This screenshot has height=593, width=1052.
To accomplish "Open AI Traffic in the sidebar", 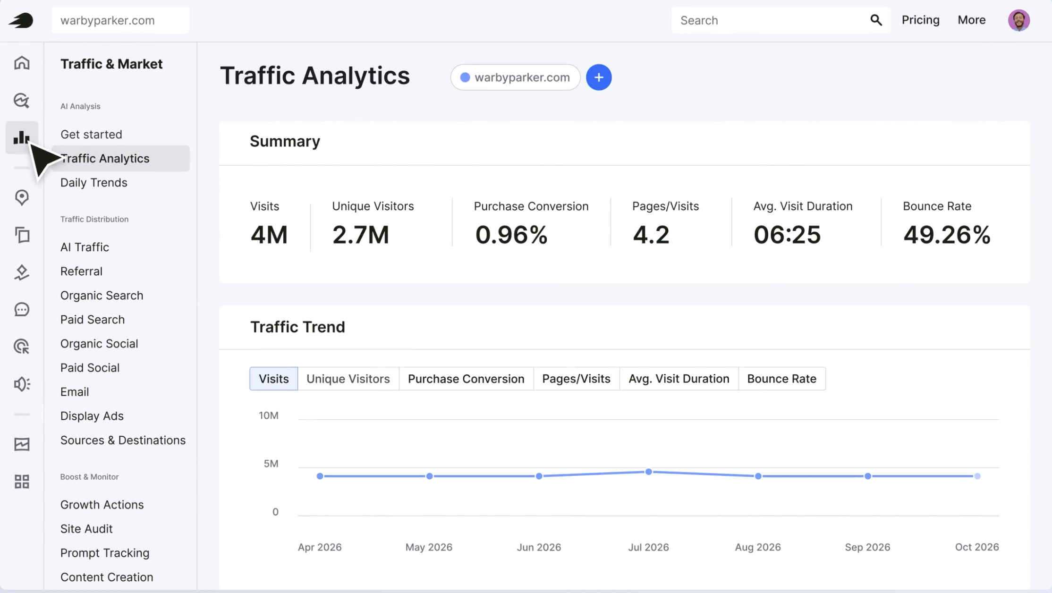I will [x=85, y=247].
